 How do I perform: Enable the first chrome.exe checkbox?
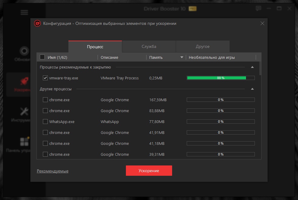tap(45, 100)
